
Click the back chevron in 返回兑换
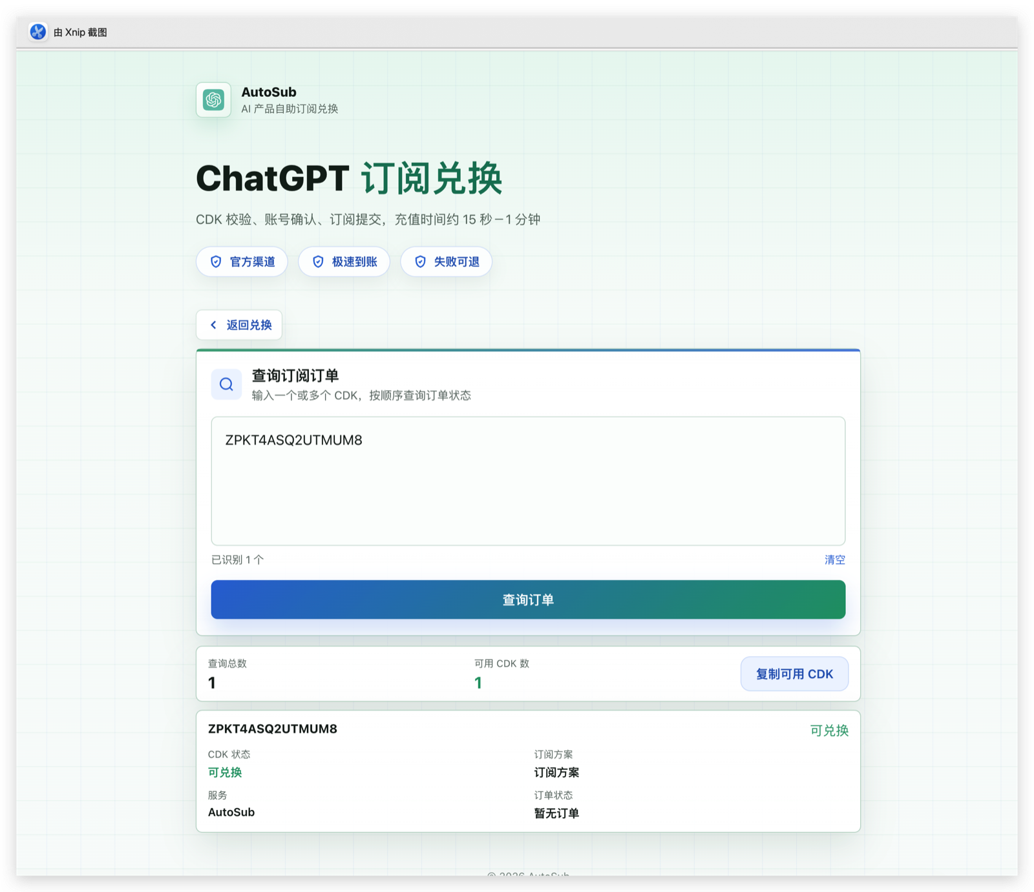coord(214,325)
